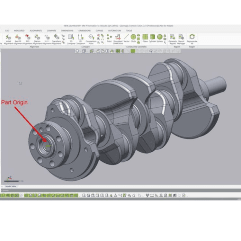
Task: Click the Initial Alignment tool
Action: 8,39
